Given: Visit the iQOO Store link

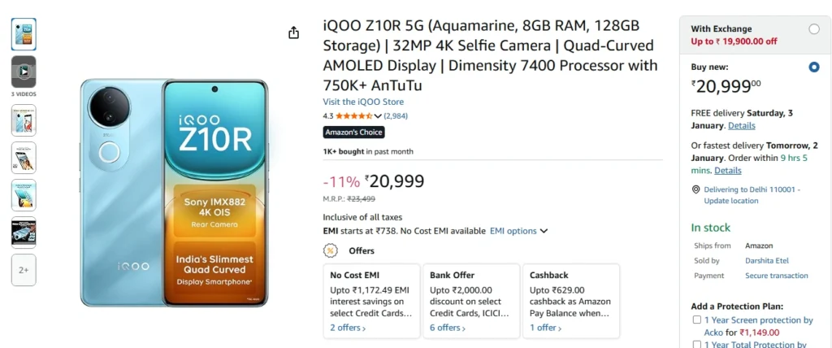Looking at the screenshot, I should point(363,102).
